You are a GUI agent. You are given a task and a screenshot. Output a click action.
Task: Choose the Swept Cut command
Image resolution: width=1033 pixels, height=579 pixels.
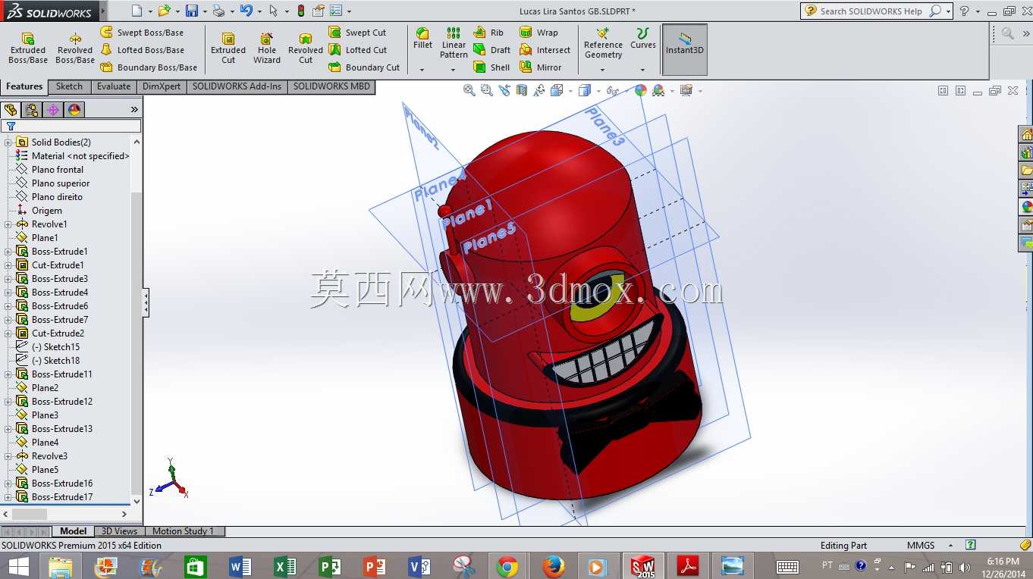click(x=357, y=33)
